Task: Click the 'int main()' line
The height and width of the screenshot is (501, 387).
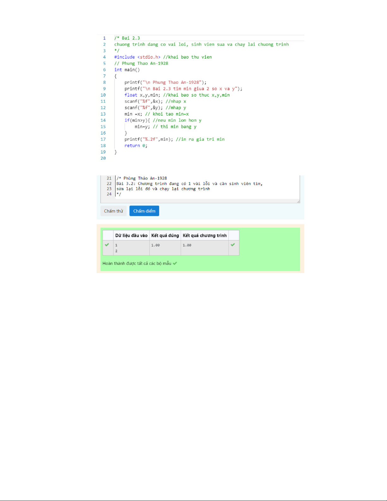Action: pos(127,70)
